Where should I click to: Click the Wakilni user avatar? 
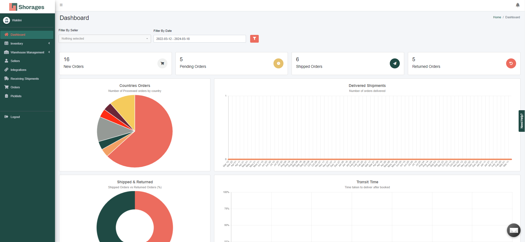point(7,20)
